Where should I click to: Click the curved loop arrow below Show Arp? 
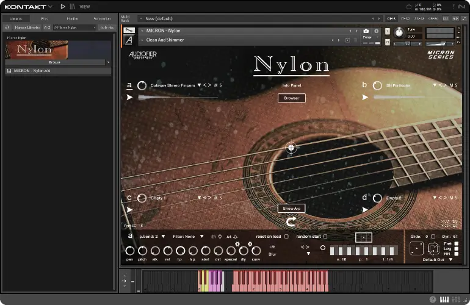[x=291, y=221]
